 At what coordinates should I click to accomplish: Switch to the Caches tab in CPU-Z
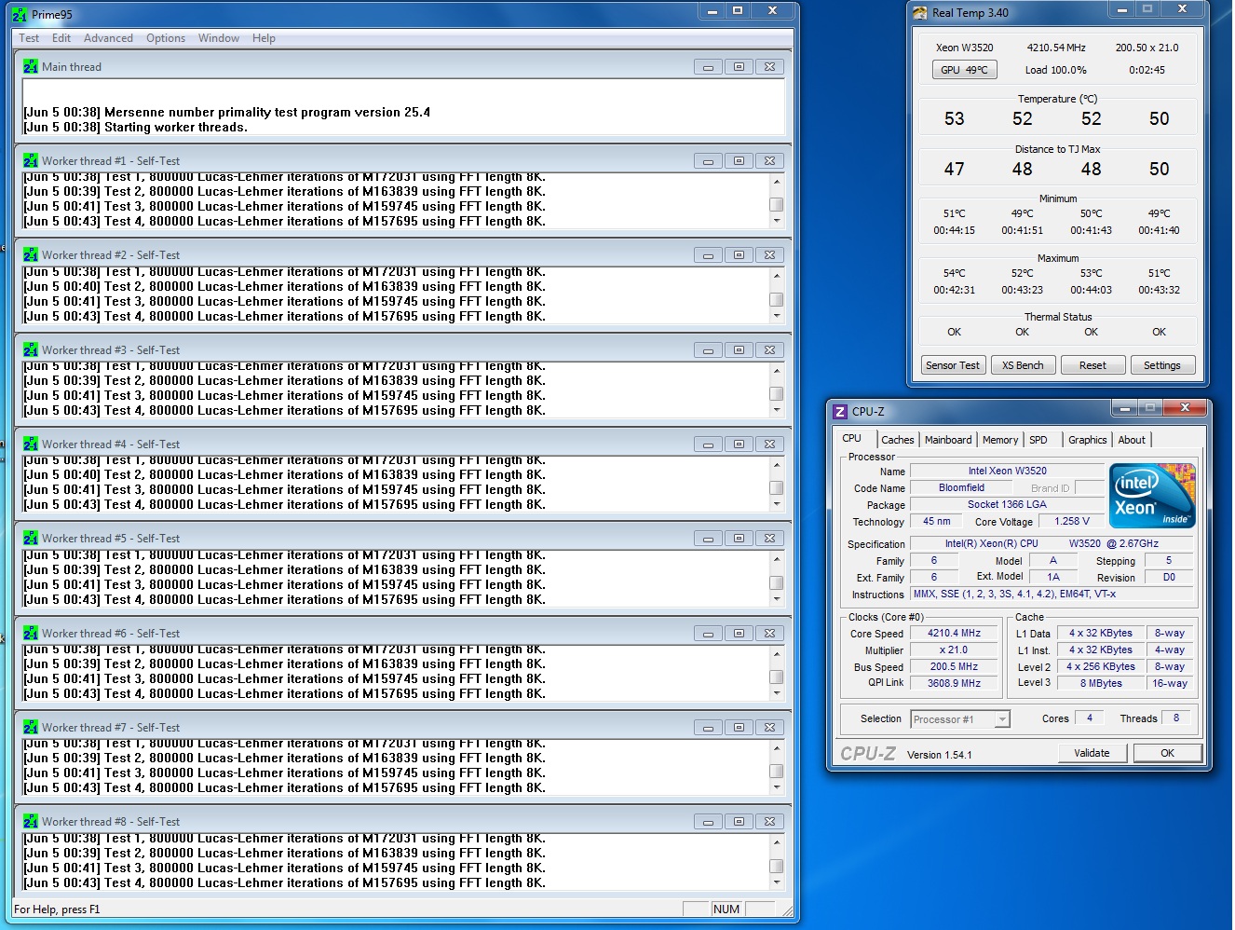click(898, 440)
